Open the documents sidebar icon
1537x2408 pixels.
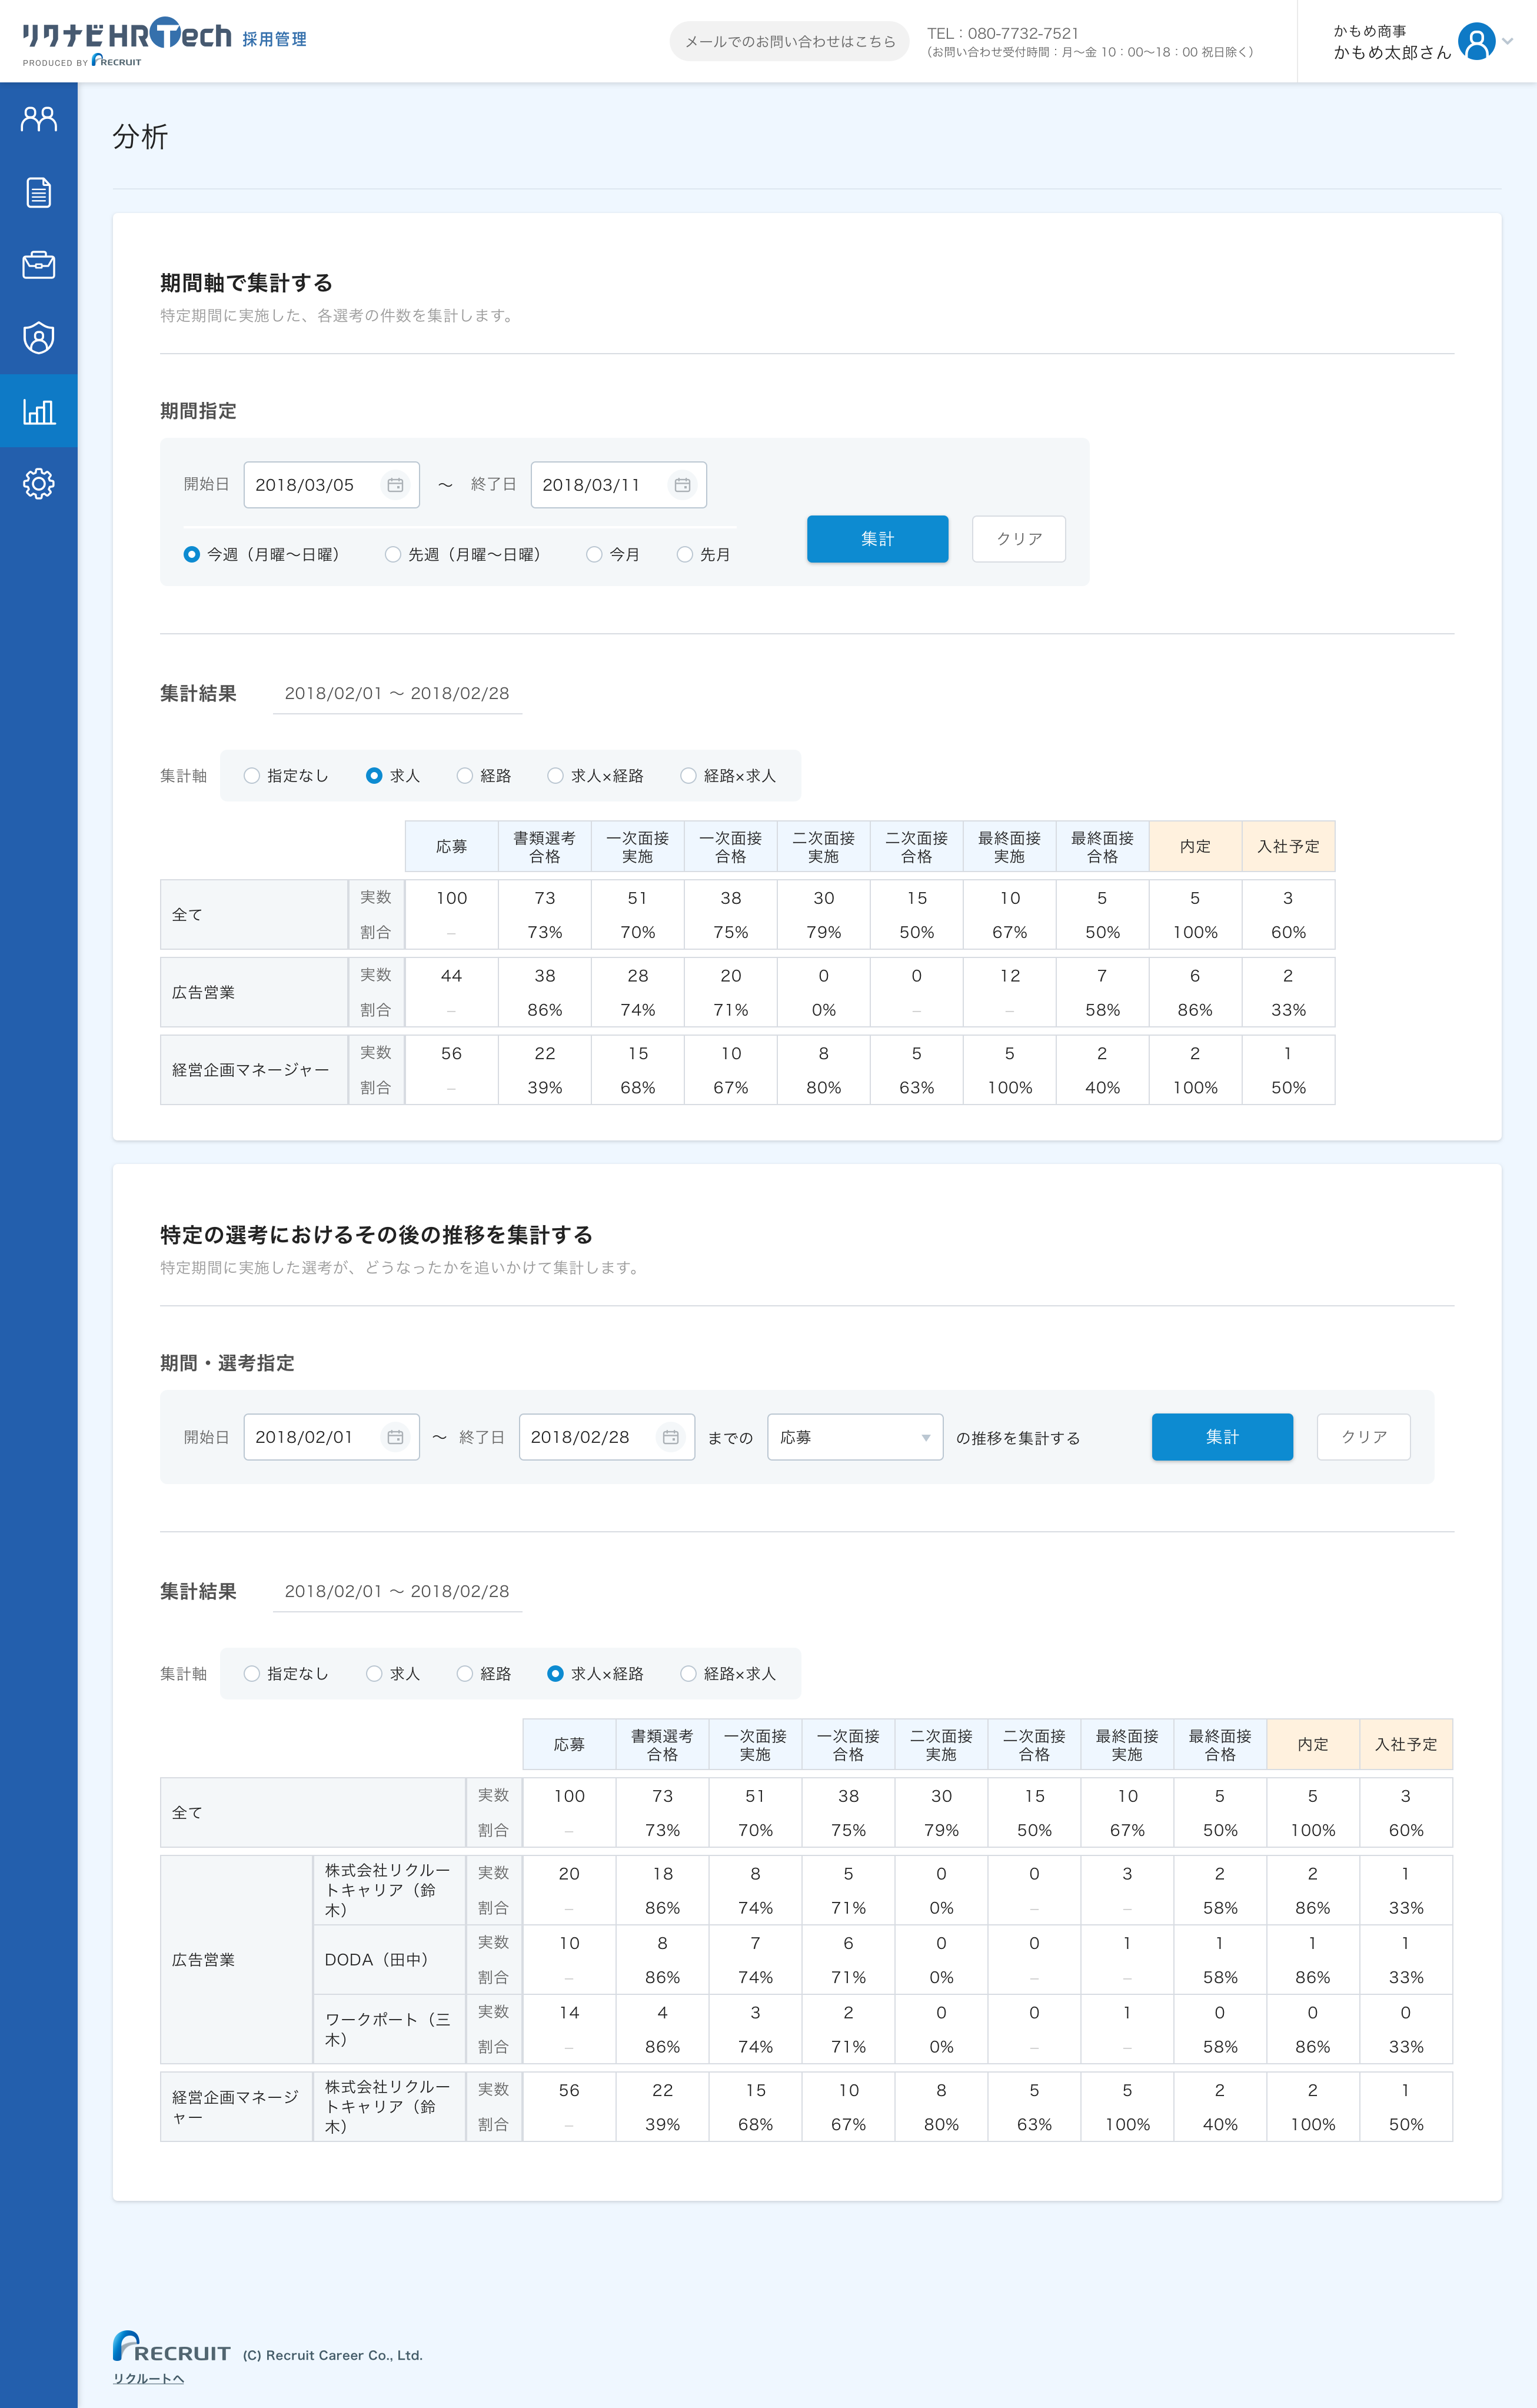(38, 192)
